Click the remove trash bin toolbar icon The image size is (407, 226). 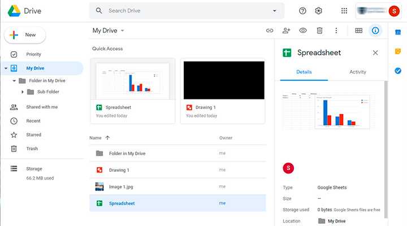tap(319, 31)
